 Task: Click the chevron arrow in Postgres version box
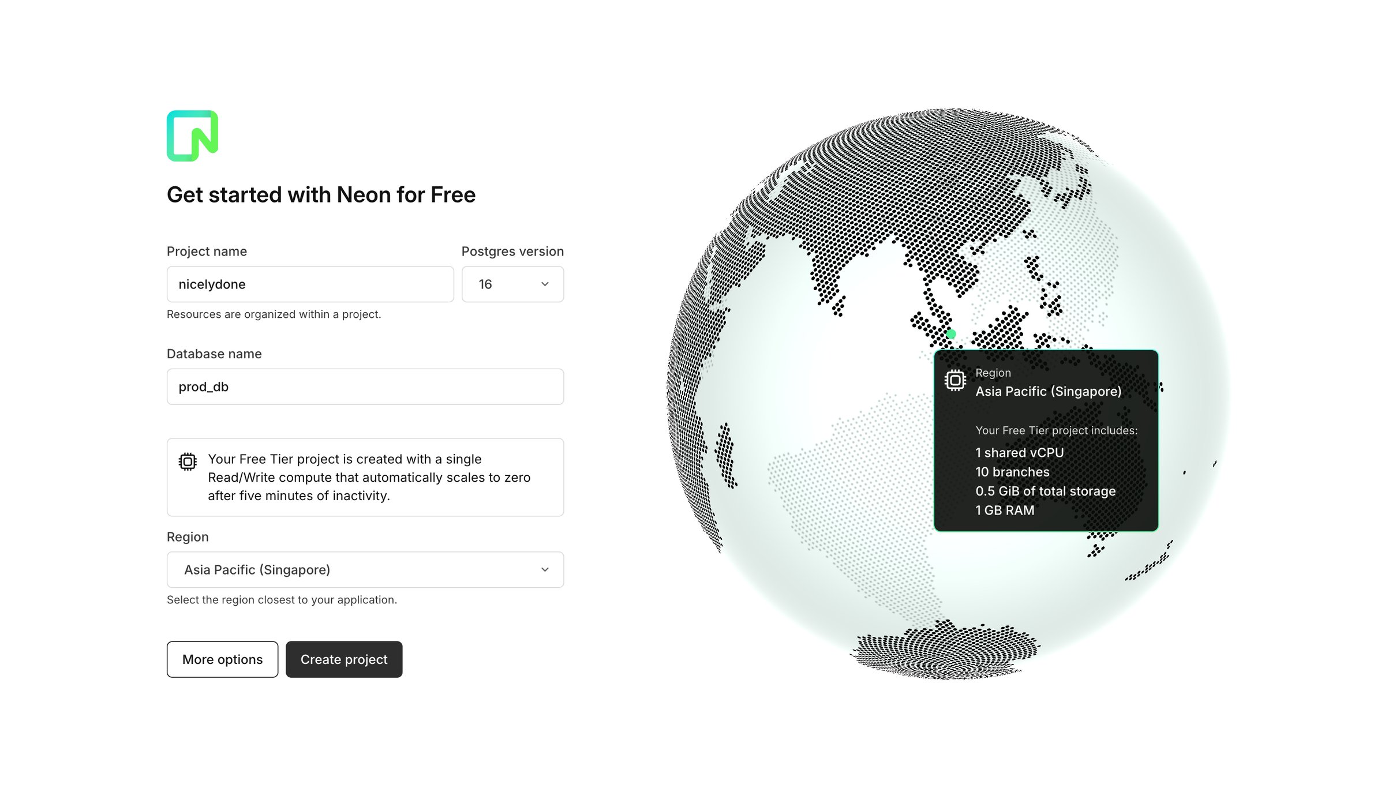point(545,284)
